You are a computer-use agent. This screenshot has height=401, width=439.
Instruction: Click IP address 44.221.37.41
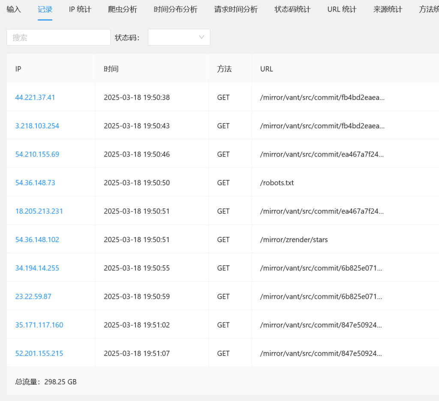pos(35,97)
